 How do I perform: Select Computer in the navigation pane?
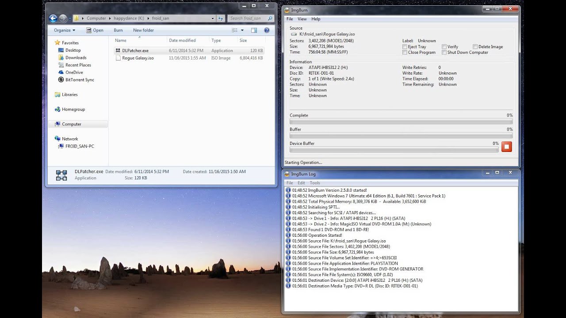[78, 124]
